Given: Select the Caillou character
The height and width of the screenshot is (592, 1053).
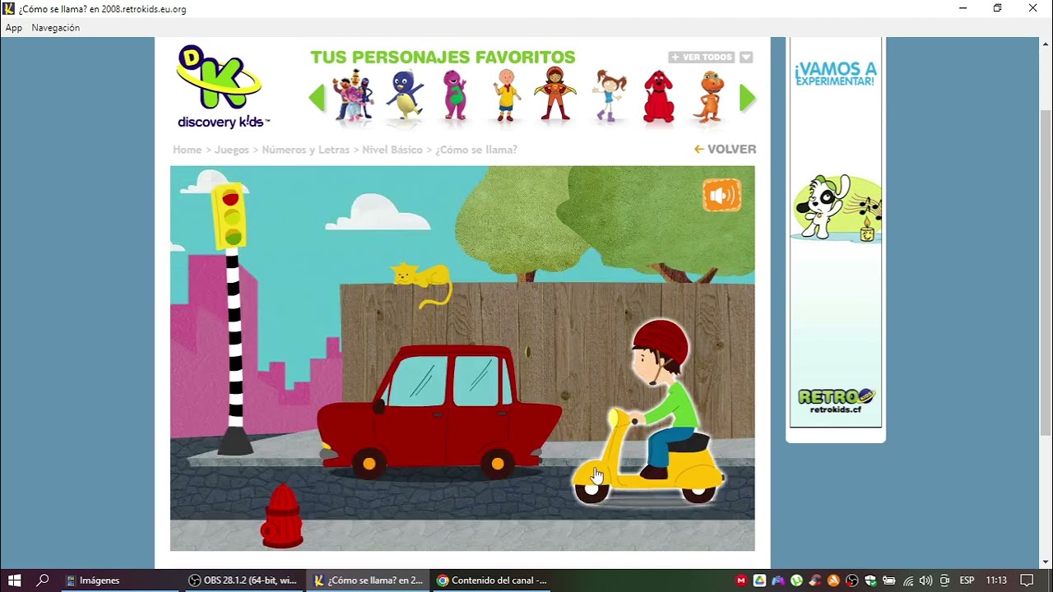Looking at the screenshot, I should pyautogui.click(x=506, y=95).
